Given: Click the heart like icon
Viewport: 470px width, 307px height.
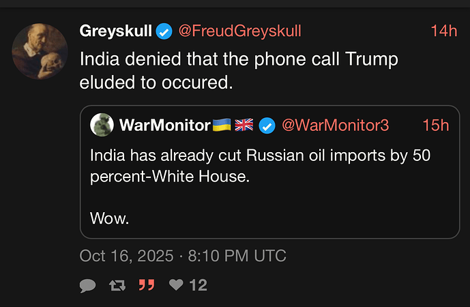Looking at the screenshot, I should (x=176, y=285).
